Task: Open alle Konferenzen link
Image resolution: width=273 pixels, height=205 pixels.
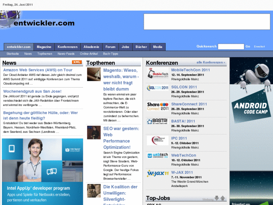Action: 211,62
